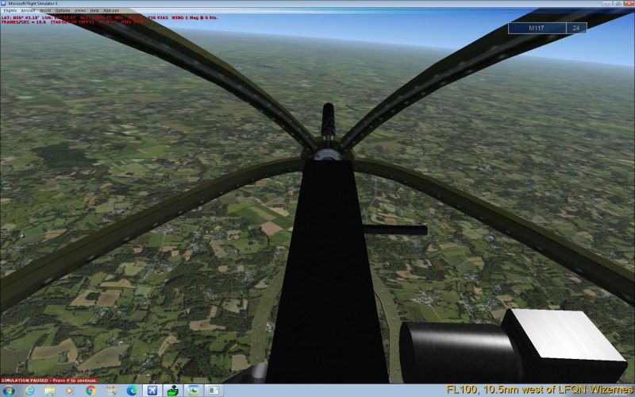Open Internet Explorer from taskbar
635x397 pixels.
(x=29, y=391)
